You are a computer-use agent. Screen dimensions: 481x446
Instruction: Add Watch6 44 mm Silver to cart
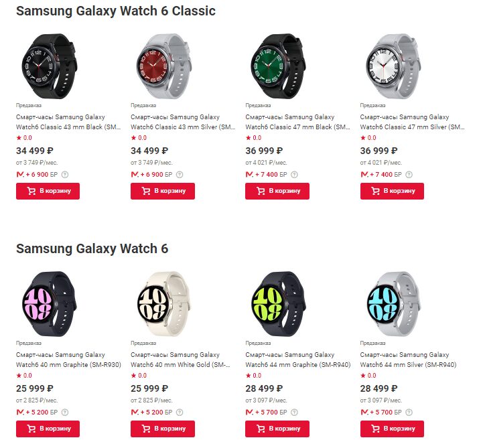point(392,429)
